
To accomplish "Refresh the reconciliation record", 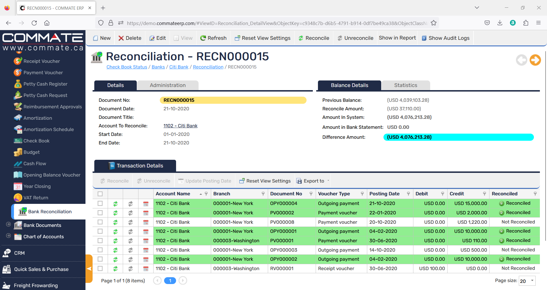I will 213,38.
